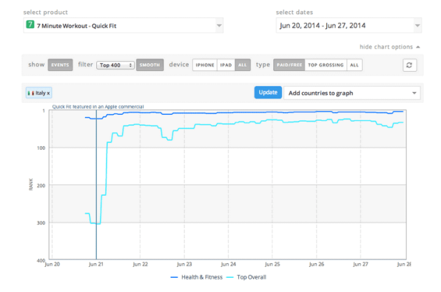The image size is (441, 292).
Task: Select ALL in the type group
Action: point(354,65)
